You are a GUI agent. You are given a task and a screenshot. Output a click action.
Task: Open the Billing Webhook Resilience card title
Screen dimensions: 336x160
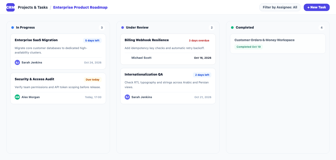point(147,40)
